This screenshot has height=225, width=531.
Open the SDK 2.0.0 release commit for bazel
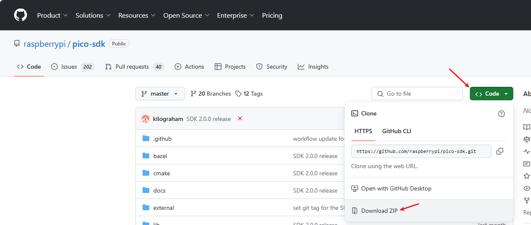click(315, 156)
